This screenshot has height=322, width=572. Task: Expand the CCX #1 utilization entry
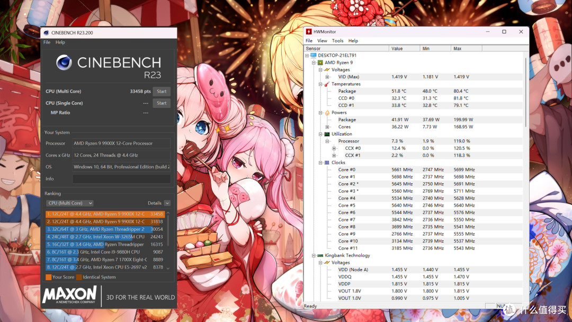pyautogui.click(x=334, y=155)
